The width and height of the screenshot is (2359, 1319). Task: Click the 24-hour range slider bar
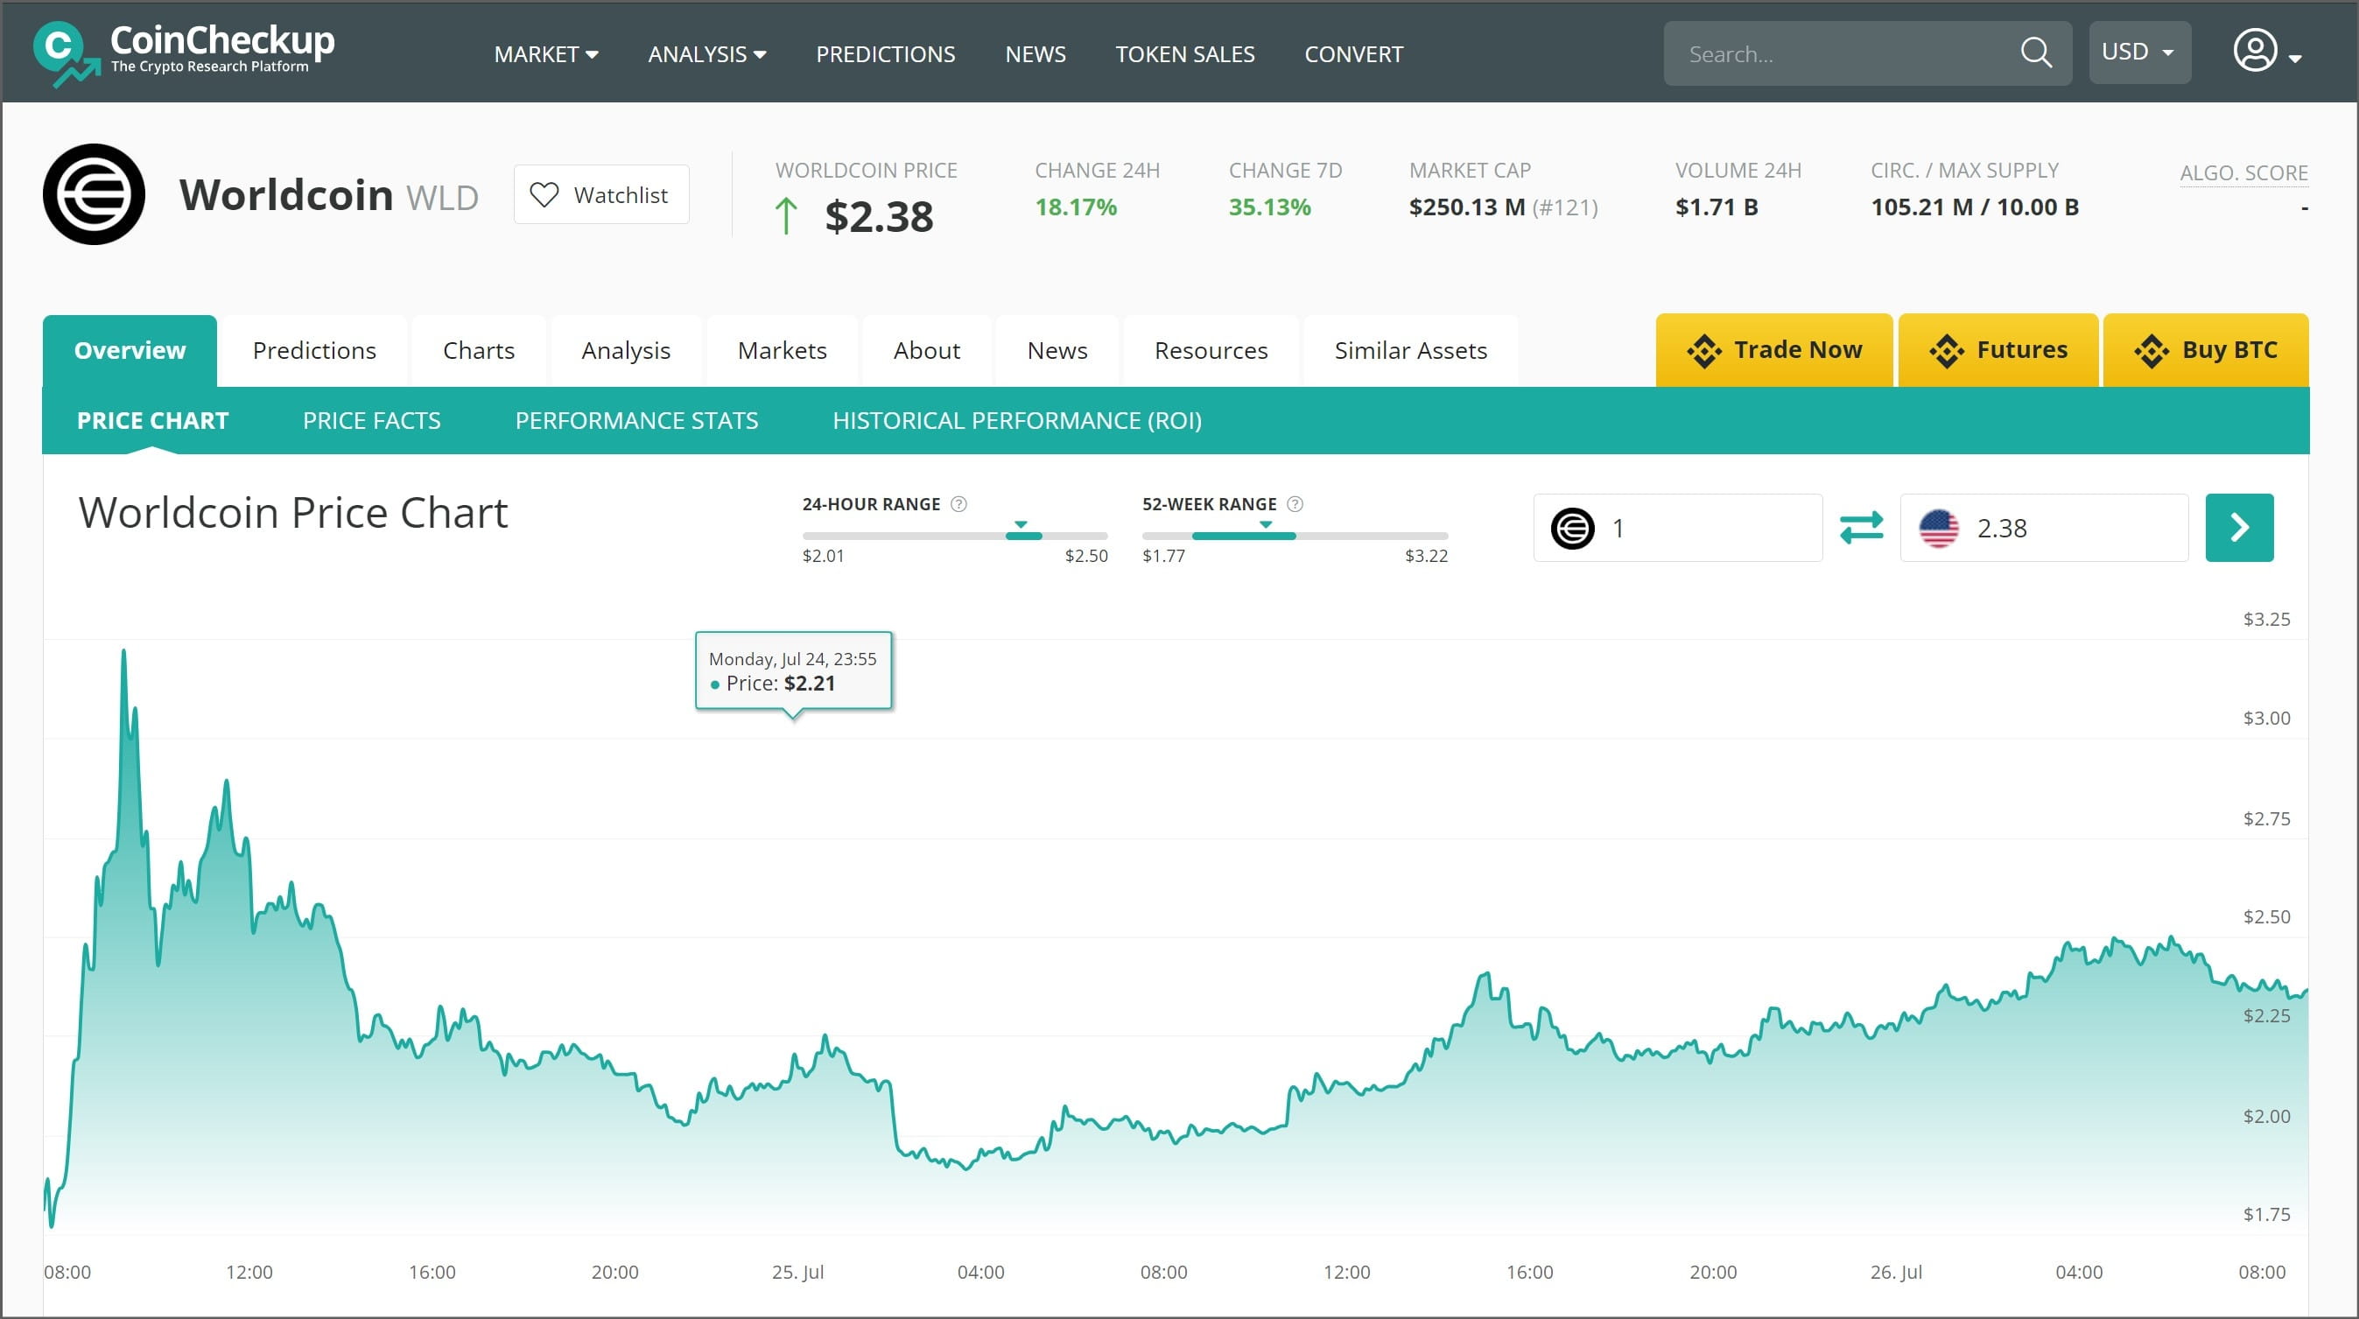954,536
